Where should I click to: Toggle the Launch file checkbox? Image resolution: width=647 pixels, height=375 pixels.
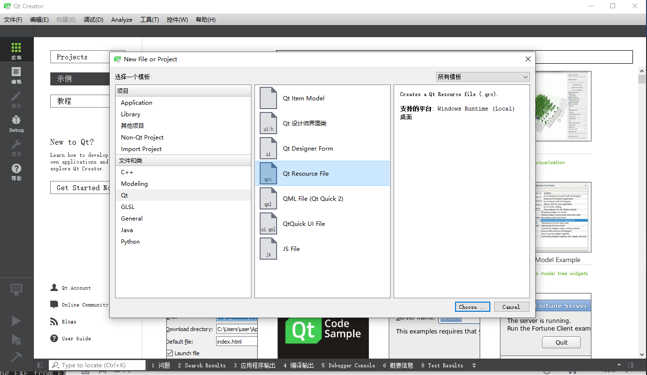170,353
